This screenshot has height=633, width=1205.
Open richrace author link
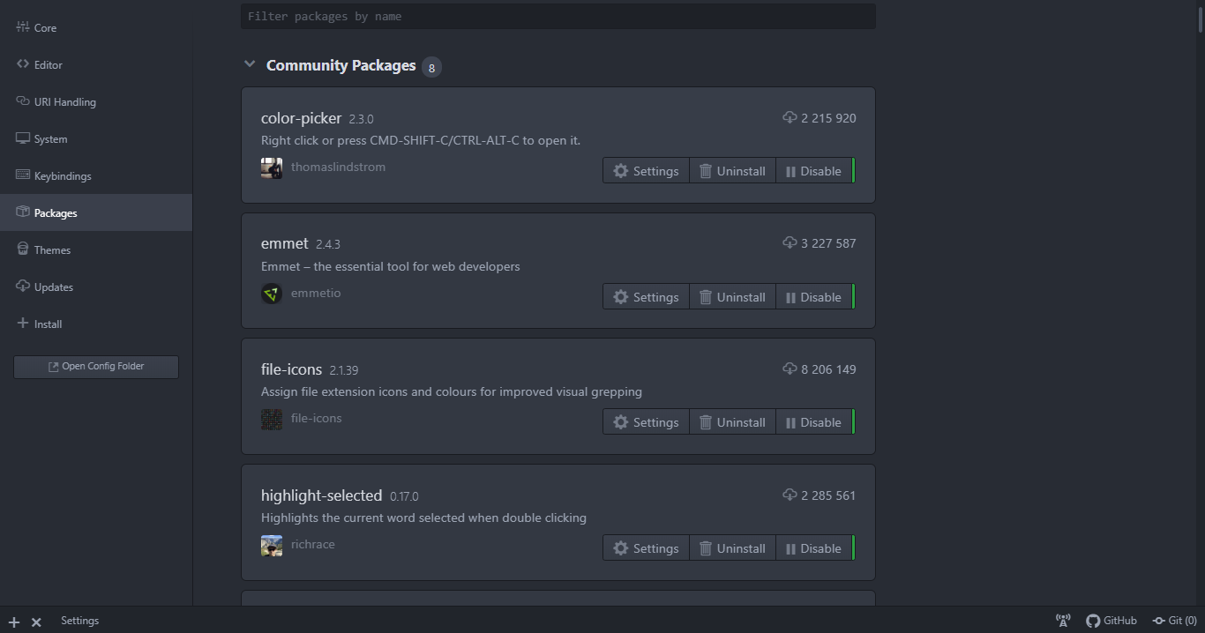click(313, 544)
